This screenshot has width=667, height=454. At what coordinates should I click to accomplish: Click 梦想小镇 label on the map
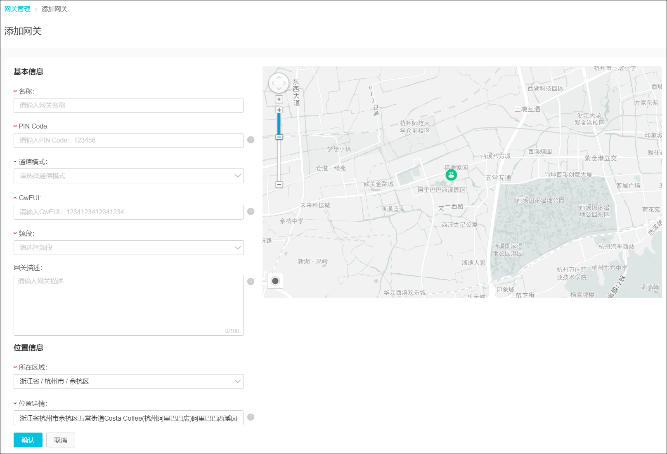[339, 149]
